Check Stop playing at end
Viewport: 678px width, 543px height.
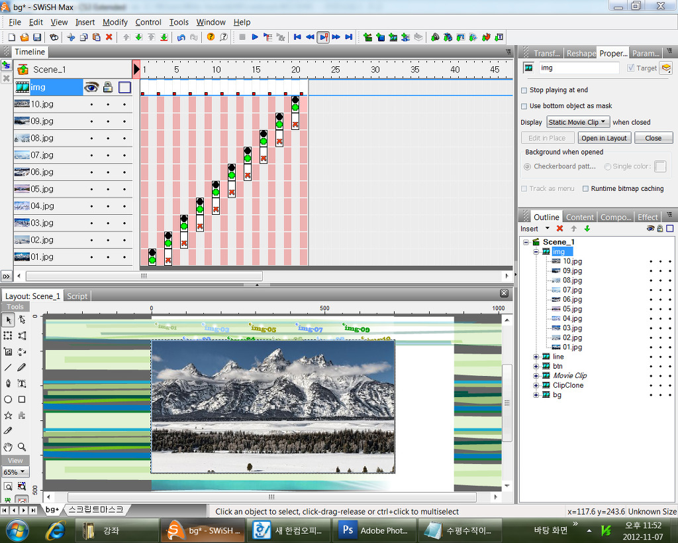point(524,90)
